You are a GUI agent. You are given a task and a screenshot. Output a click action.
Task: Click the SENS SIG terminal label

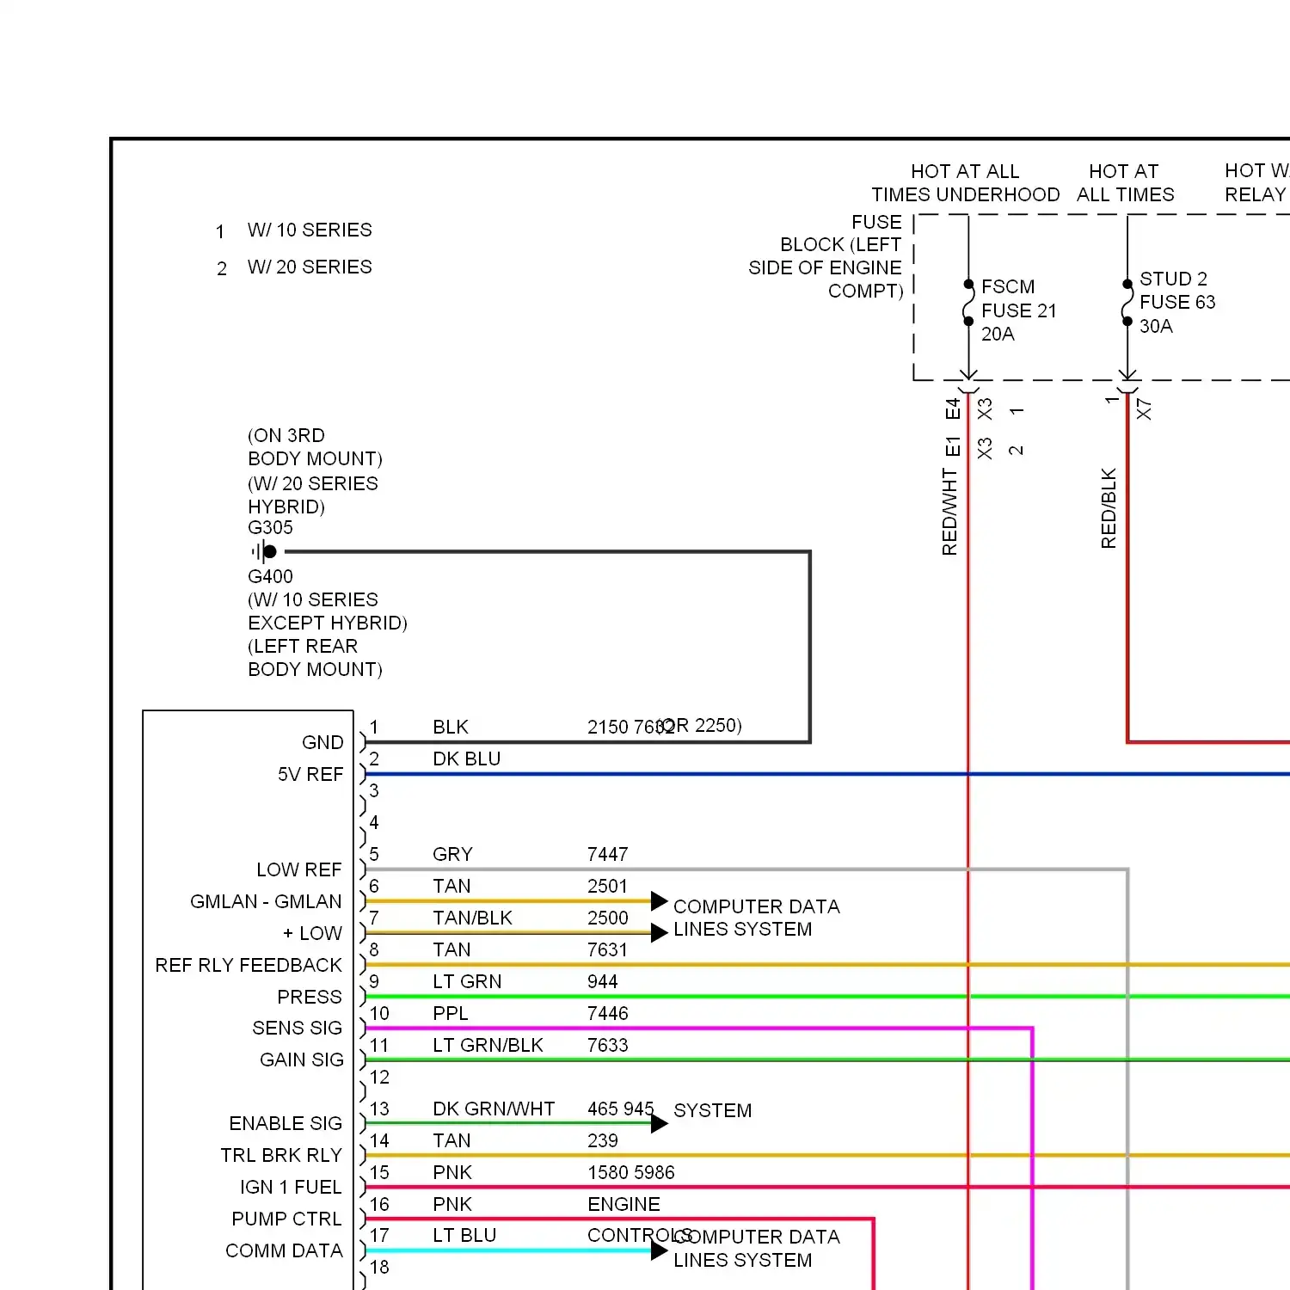pos(298,1028)
